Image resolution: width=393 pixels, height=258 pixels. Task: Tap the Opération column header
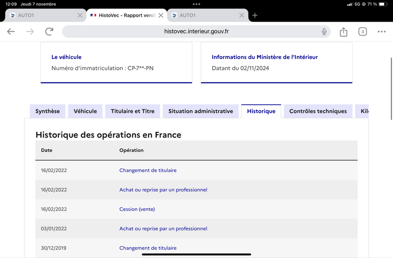(x=131, y=150)
